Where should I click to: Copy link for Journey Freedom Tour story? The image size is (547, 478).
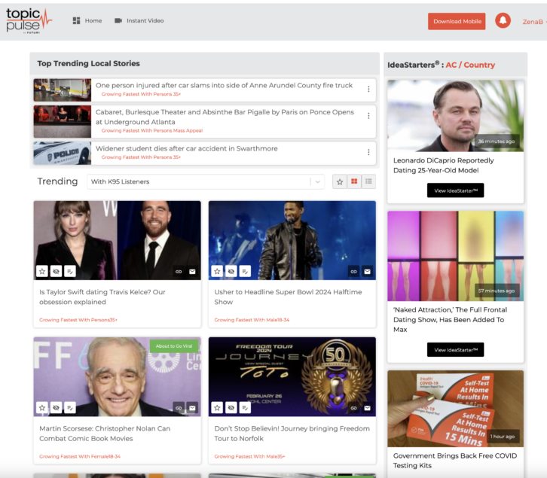(x=353, y=408)
